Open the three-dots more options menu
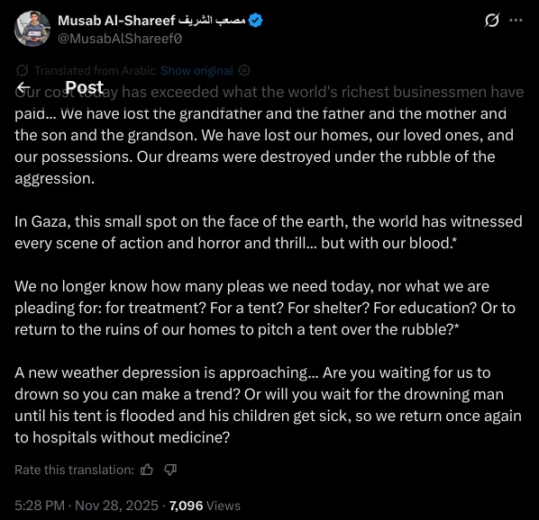Screen dimensions: 539x520 [x=516, y=21]
